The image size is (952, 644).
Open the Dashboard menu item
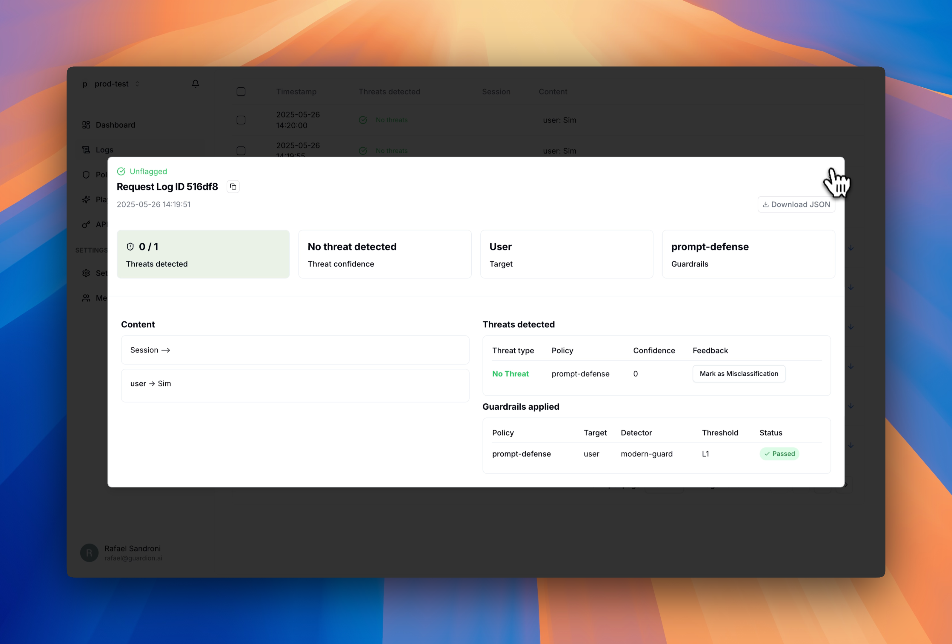(x=116, y=125)
